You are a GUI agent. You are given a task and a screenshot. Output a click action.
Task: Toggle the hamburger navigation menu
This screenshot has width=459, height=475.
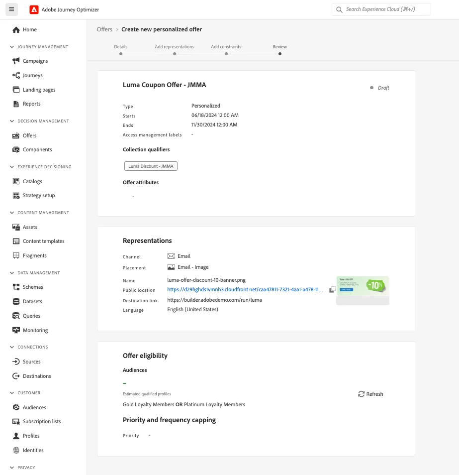(x=11, y=9)
